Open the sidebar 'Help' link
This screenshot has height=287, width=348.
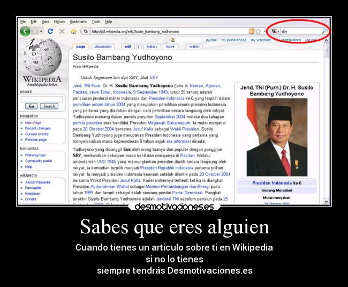click(x=28, y=166)
